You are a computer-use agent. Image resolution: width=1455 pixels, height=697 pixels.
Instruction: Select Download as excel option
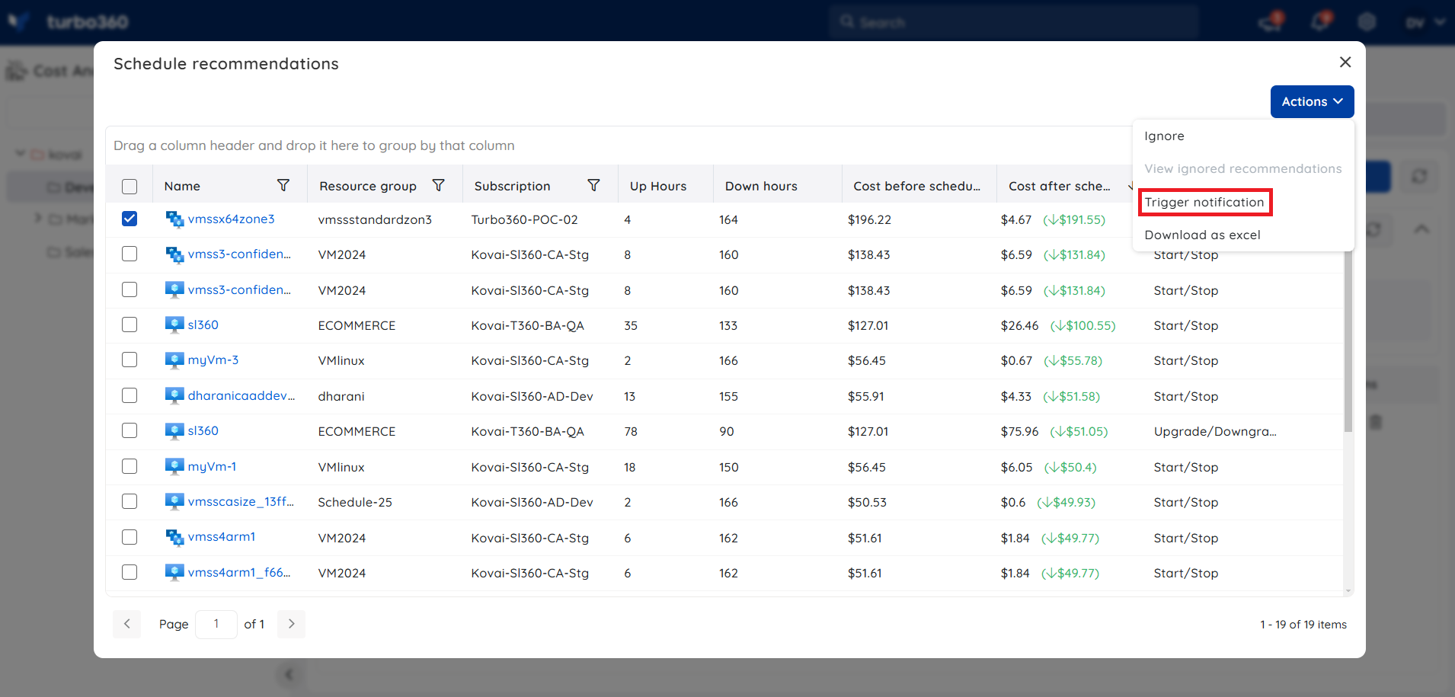point(1202,235)
